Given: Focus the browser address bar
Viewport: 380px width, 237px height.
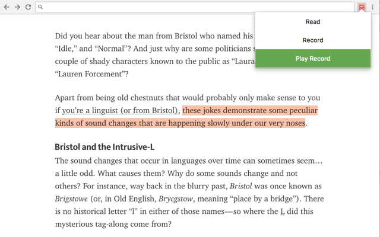Looking at the screenshot, I should click(195, 7).
